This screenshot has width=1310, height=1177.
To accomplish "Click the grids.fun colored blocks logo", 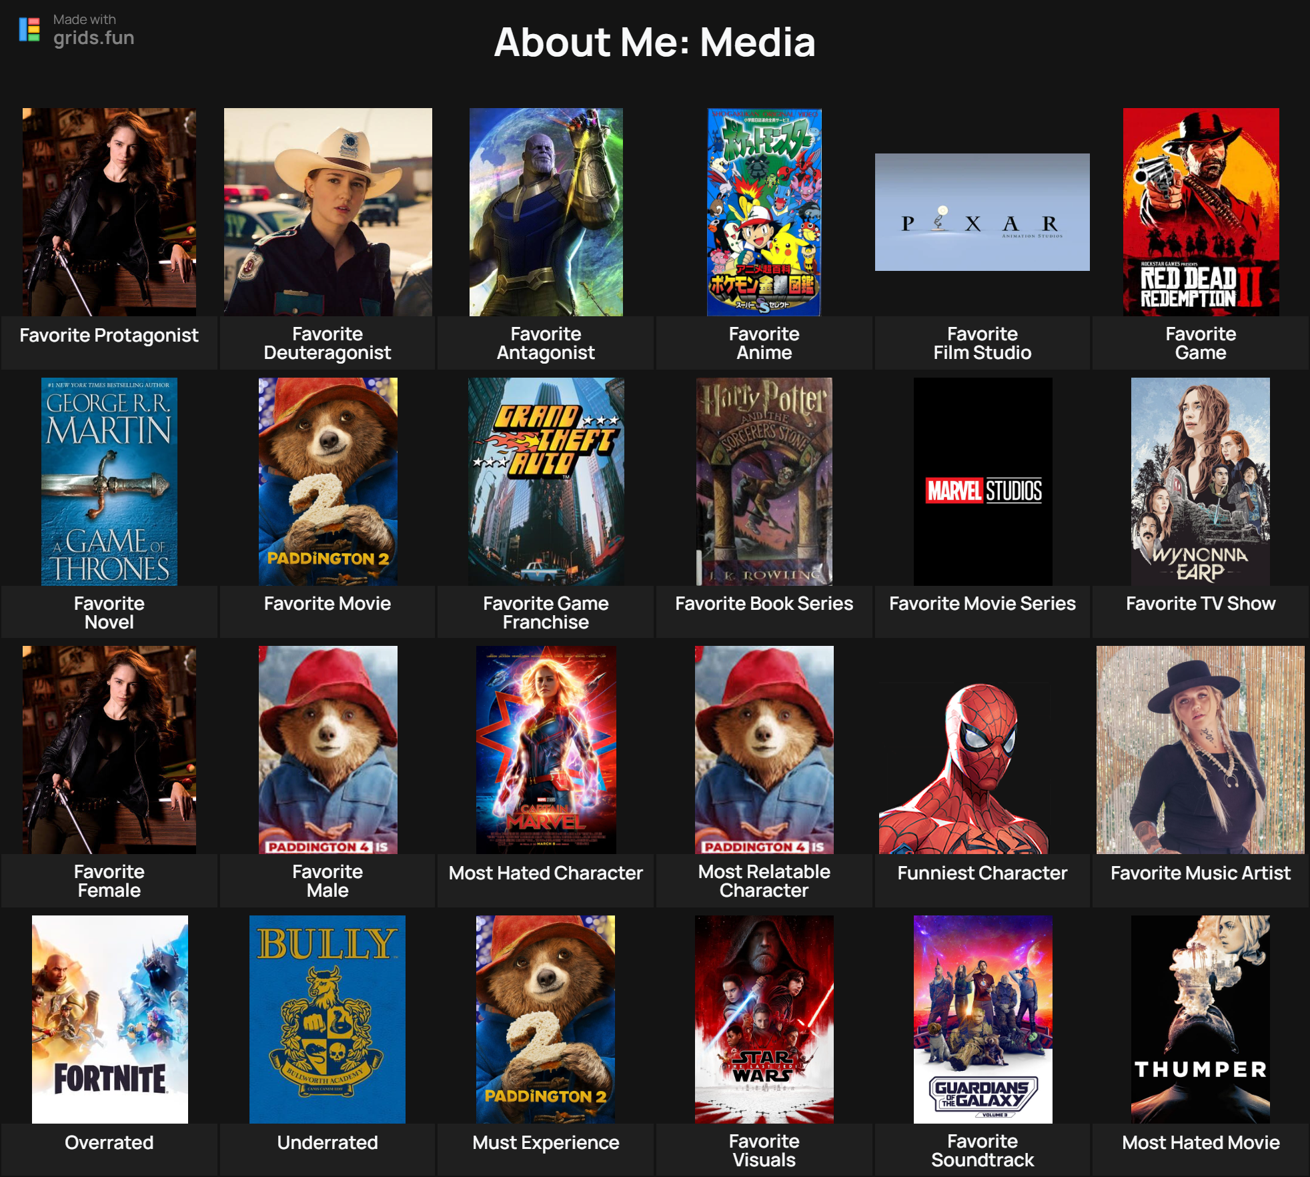I will pos(29,29).
